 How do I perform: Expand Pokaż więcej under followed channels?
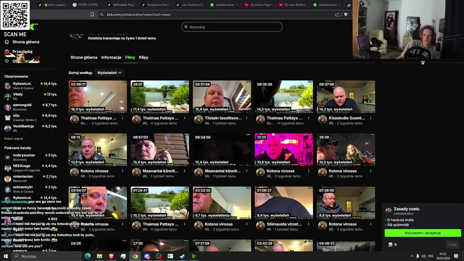pos(13,138)
